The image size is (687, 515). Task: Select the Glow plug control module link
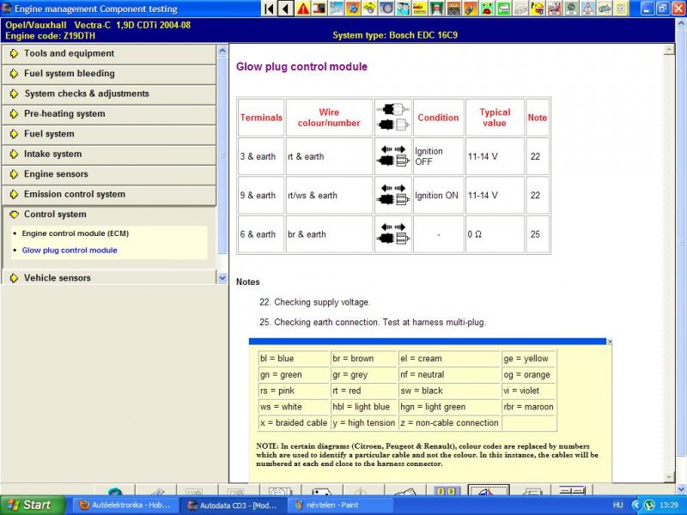tap(70, 251)
